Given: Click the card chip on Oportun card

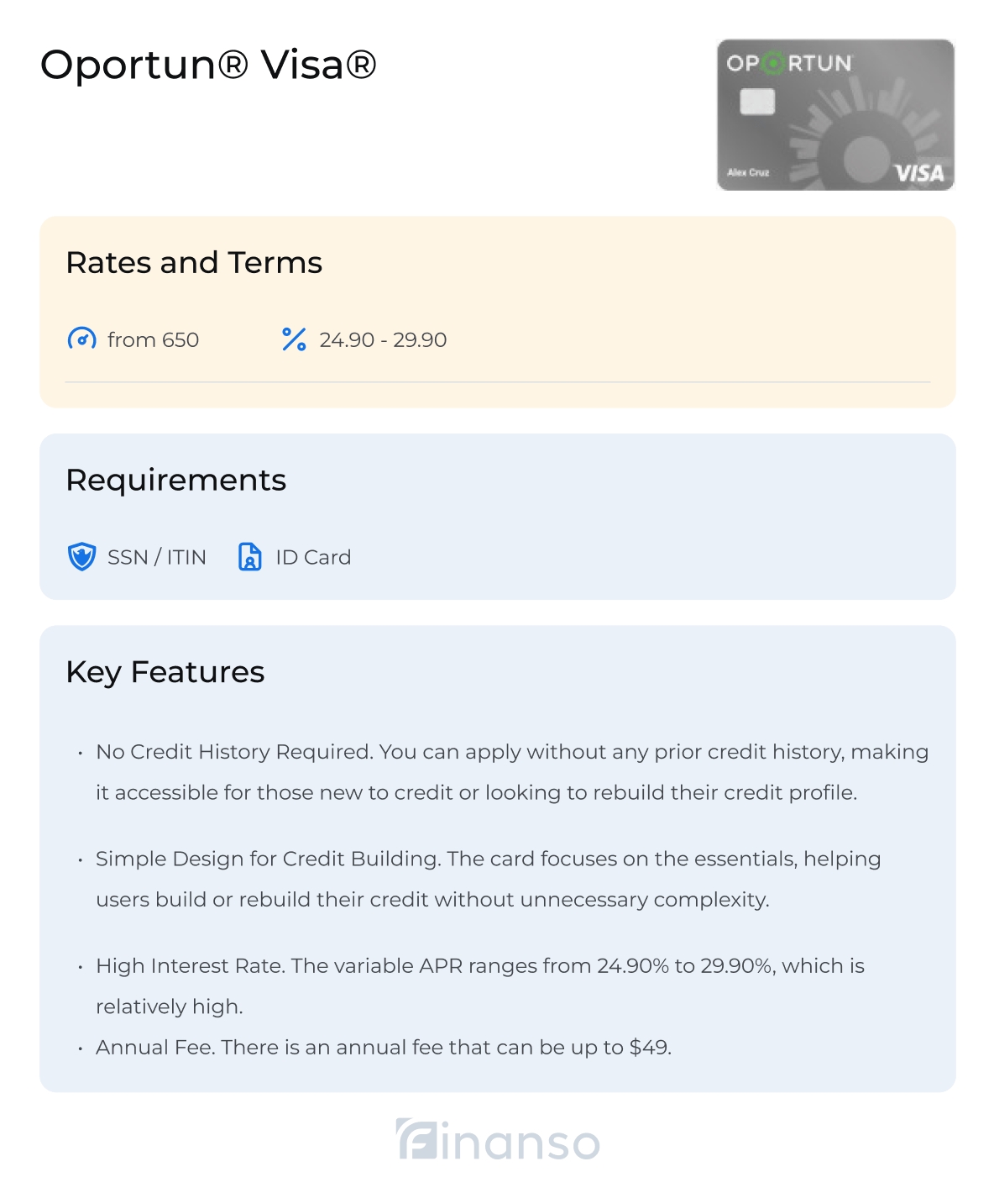Looking at the screenshot, I should click(757, 102).
